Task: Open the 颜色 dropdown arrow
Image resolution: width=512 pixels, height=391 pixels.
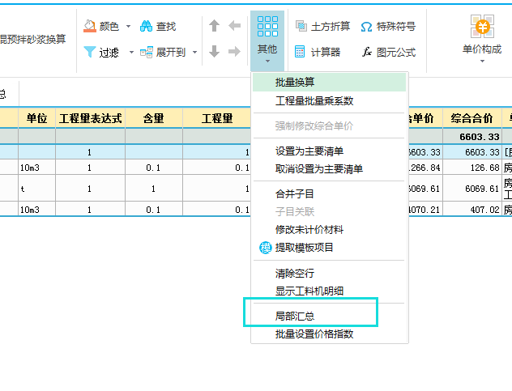Action: point(128,26)
